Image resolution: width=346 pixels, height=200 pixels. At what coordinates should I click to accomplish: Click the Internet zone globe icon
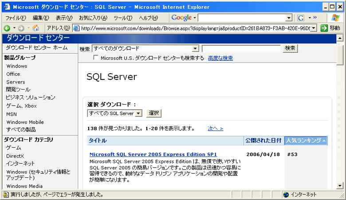[x=286, y=195]
